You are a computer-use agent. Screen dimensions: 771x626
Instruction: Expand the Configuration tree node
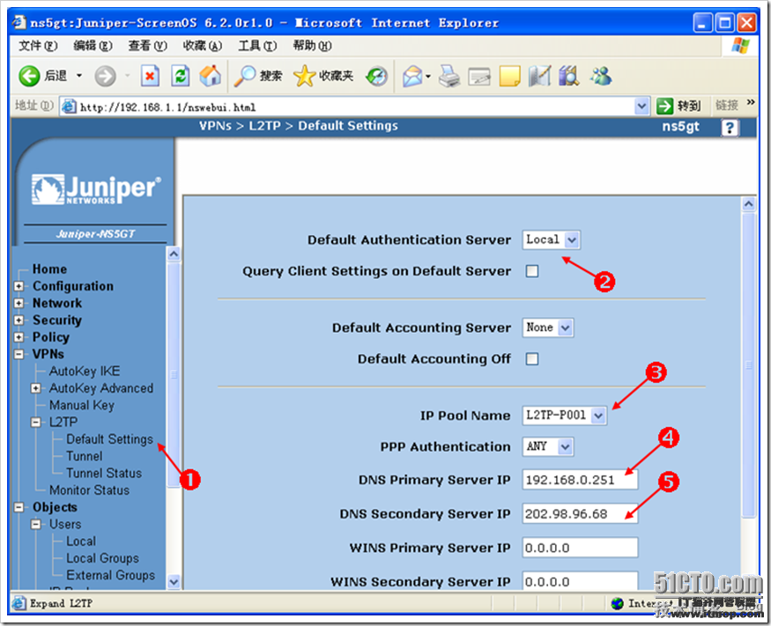(x=19, y=286)
